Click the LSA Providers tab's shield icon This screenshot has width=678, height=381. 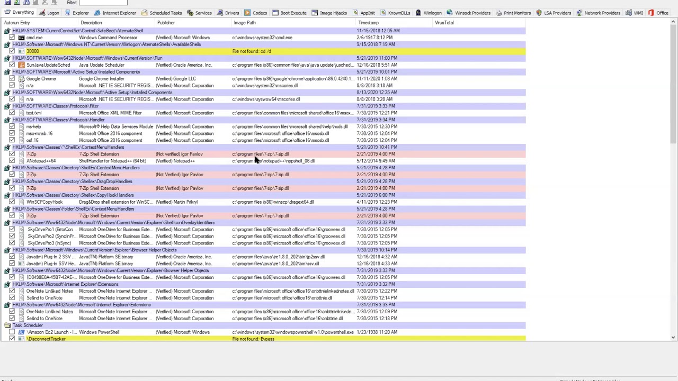(x=539, y=13)
